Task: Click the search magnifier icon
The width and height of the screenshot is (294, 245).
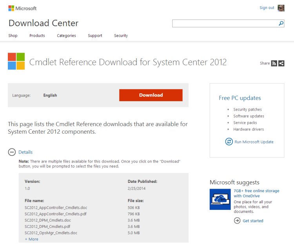Action: (x=281, y=23)
